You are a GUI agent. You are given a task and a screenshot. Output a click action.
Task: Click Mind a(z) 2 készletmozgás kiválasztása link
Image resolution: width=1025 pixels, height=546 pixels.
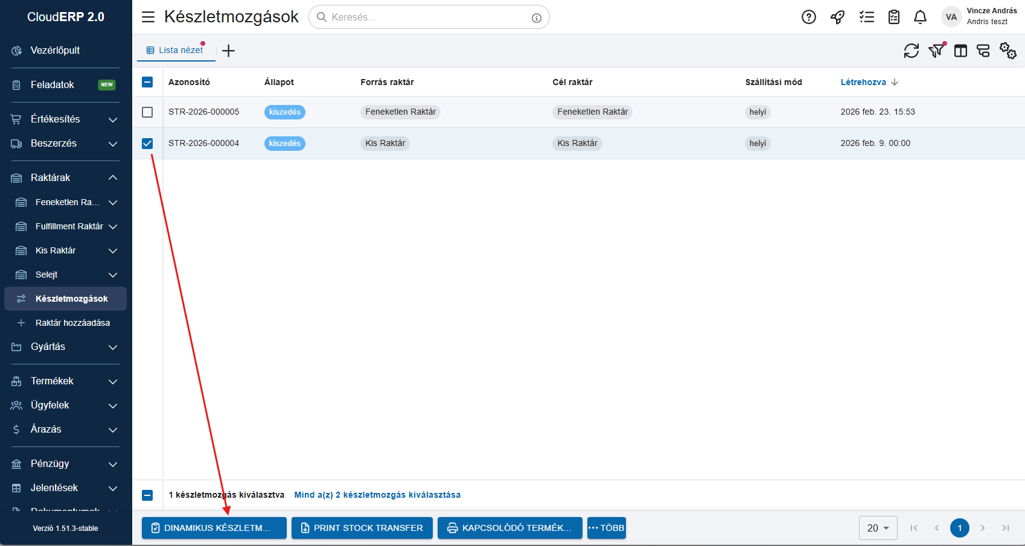[x=377, y=495]
